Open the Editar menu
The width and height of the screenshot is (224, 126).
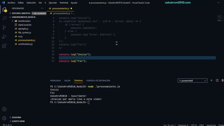click(21, 3)
